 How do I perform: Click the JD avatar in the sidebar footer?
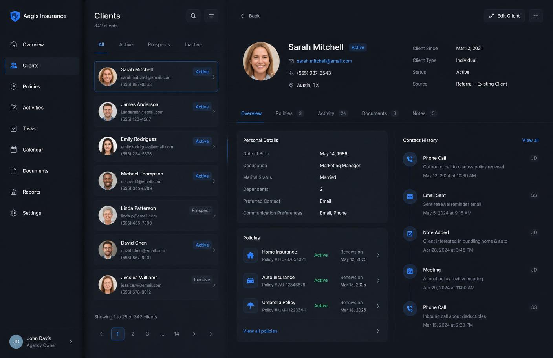[16, 342]
